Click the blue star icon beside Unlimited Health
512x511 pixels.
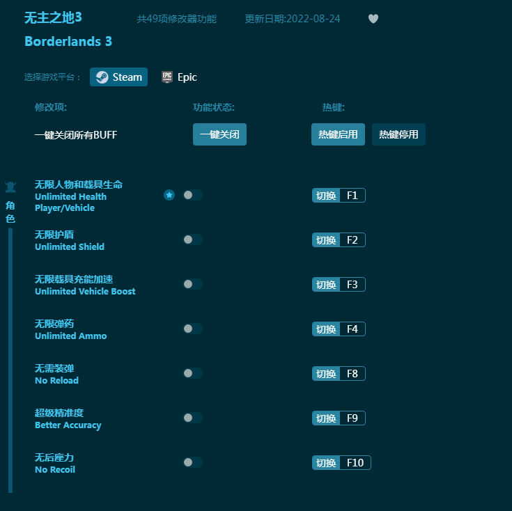click(x=169, y=195)
